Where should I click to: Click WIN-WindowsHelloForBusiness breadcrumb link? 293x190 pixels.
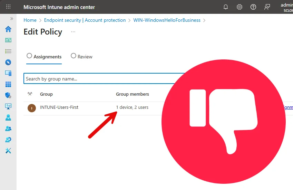click(167, 20)
